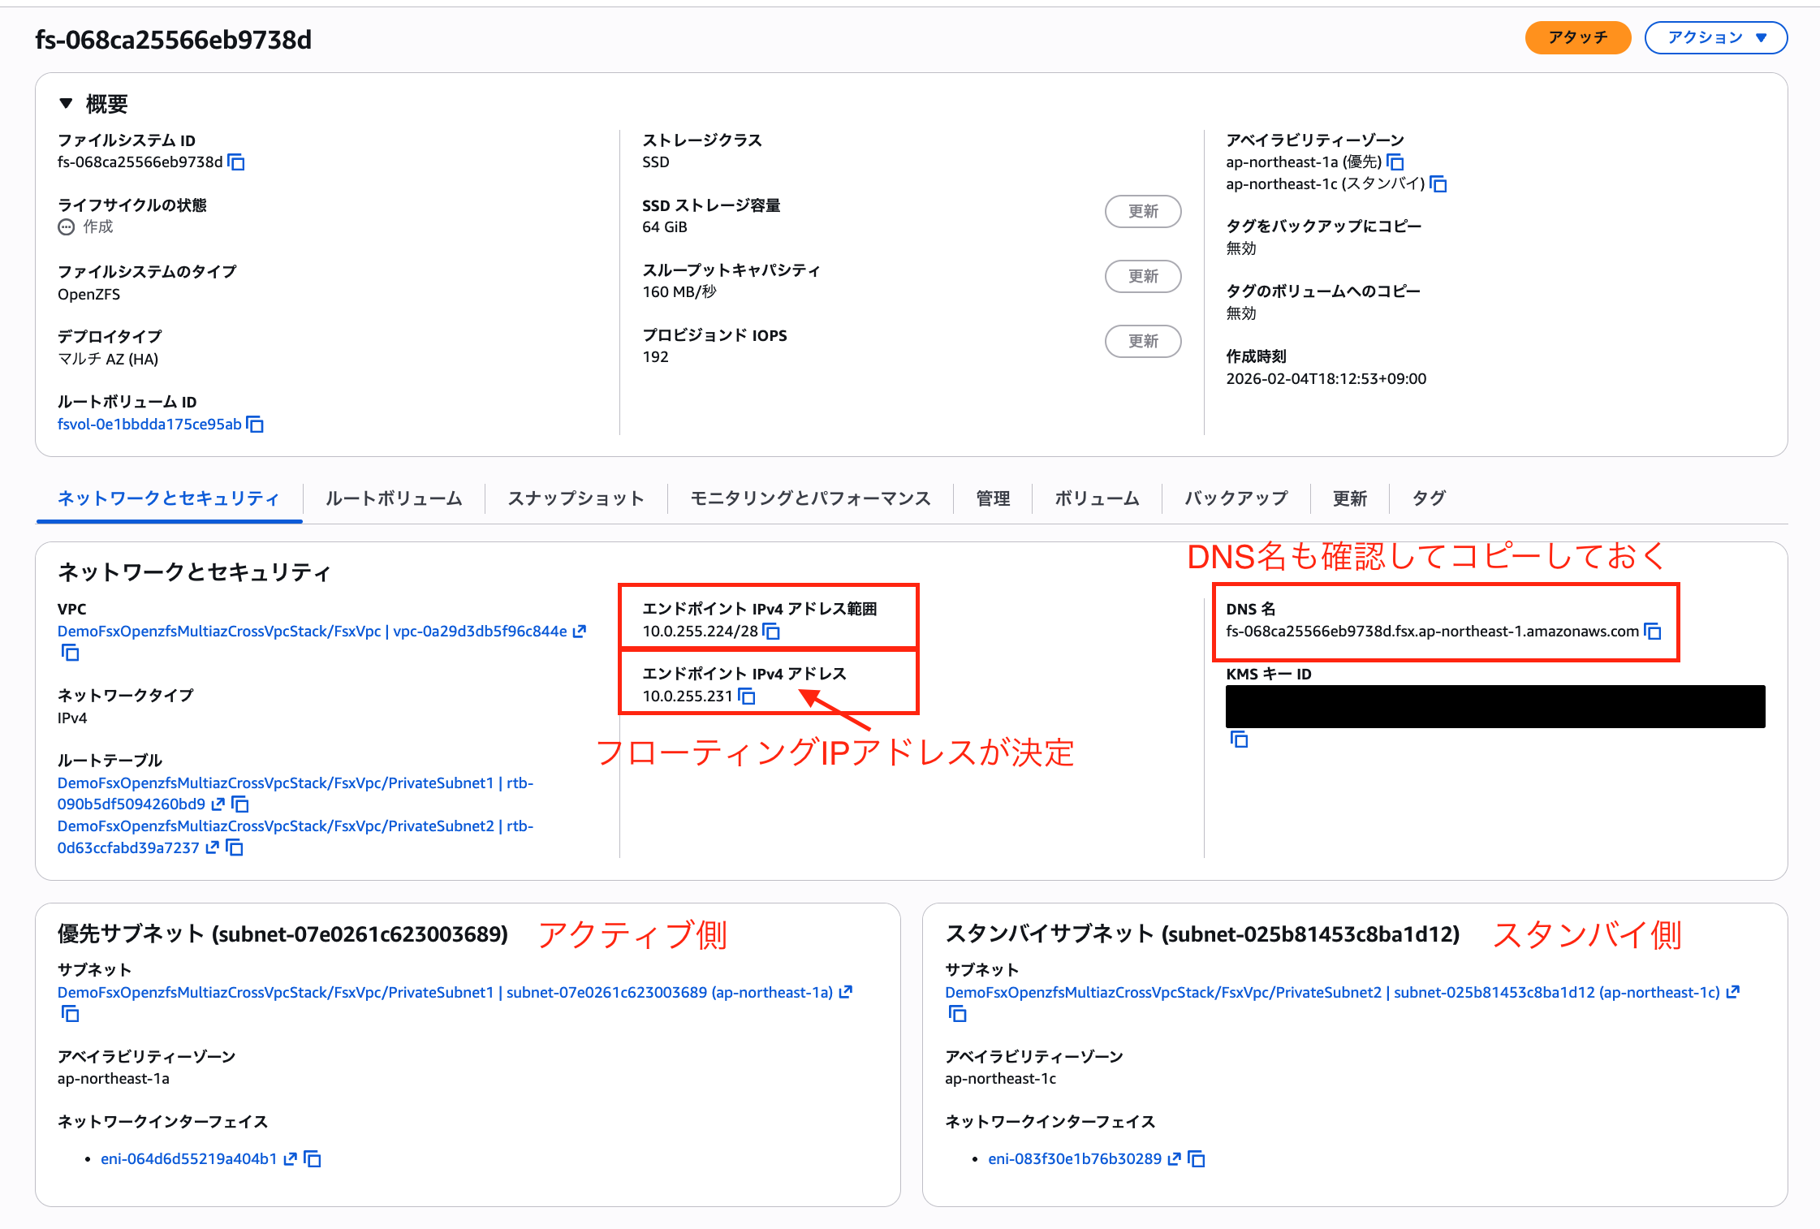Image resolution: width=1820 pixels, height=1229 pixels.
Task: Open the FsxVpc VPC link
Action: click(312, 632)
